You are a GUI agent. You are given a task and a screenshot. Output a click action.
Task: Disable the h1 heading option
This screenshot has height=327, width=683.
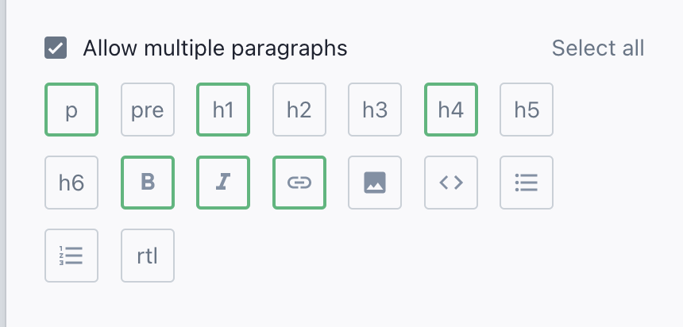coord(223,110)
